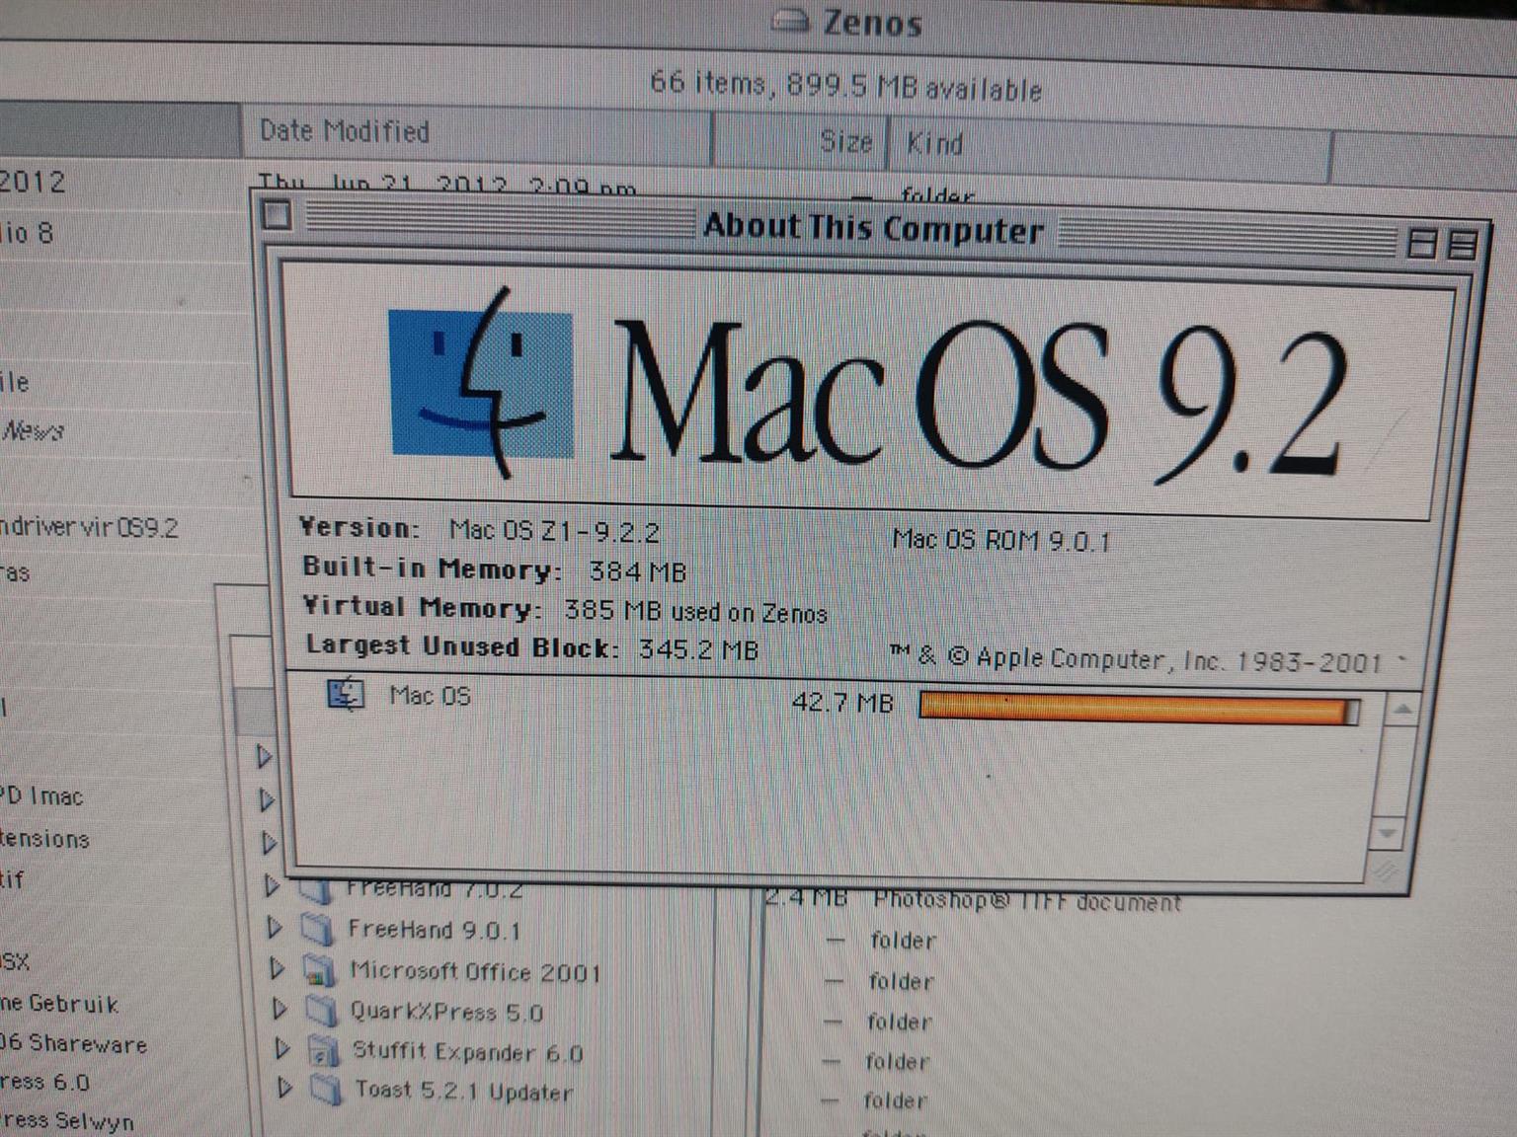This screenshot has height=1137, width=1517.
Task: Click the FreeHand 9.0.1 folder icon
Action: 316,929
